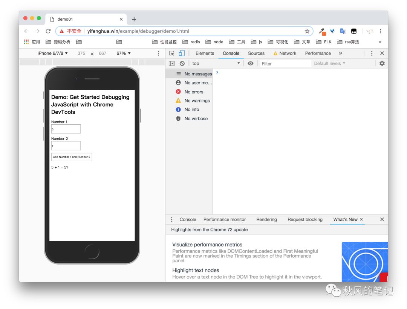Switch to the Network tab

click(285, 53)
